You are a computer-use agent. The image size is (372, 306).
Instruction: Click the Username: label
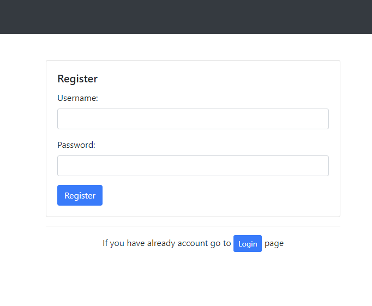(77, 98)
